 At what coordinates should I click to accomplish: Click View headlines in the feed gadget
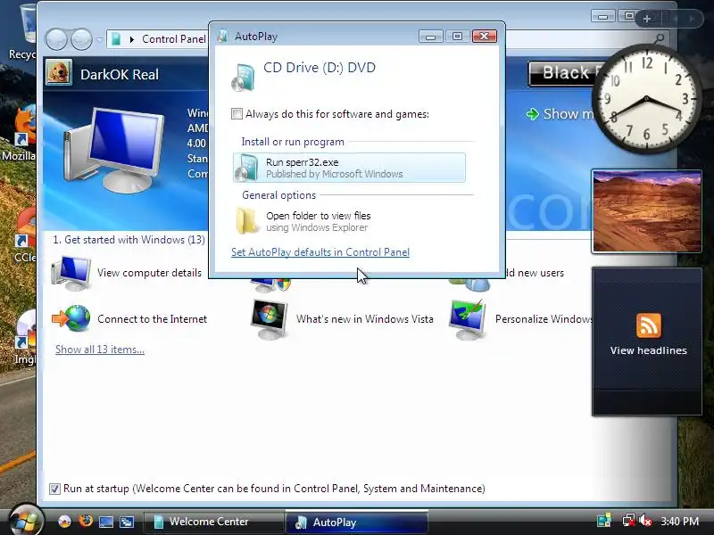(649, 350)
